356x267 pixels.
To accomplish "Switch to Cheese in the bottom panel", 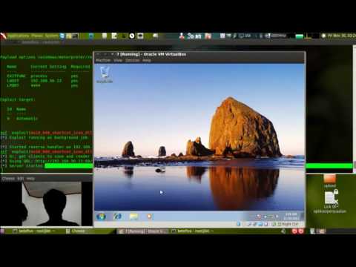I will click(x=76, y=231).
